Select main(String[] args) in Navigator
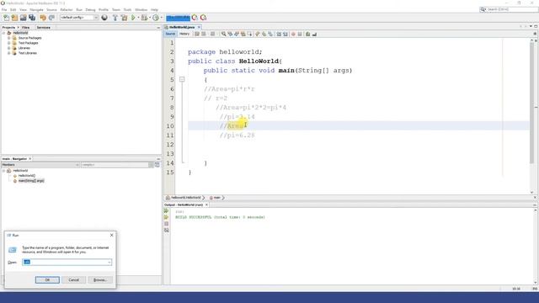This screenshot has height=303, width=539. click(x=31, y=181)
